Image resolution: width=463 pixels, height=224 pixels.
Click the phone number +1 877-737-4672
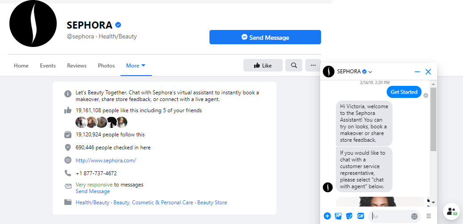coord(96,173)
